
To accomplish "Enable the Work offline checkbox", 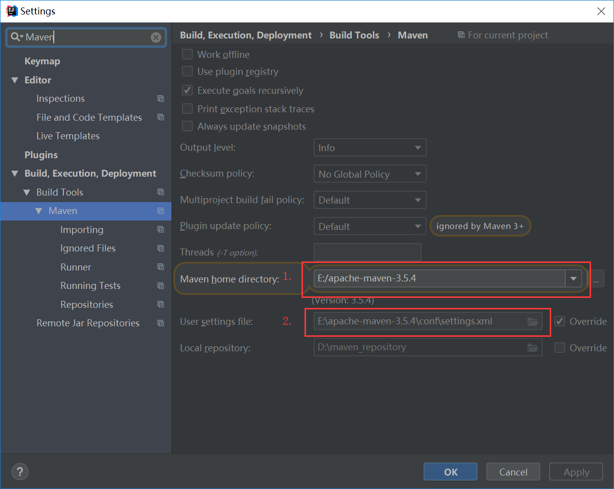I will point(187,54).
